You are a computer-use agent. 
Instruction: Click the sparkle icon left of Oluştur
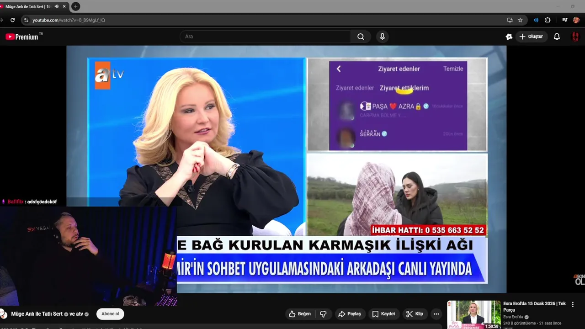(x=509, y=37)
